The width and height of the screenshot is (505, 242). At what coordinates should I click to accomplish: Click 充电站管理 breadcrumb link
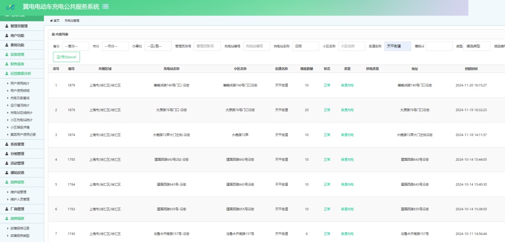72,21
